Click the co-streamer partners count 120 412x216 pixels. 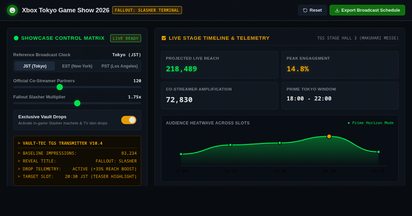point(137,81)
